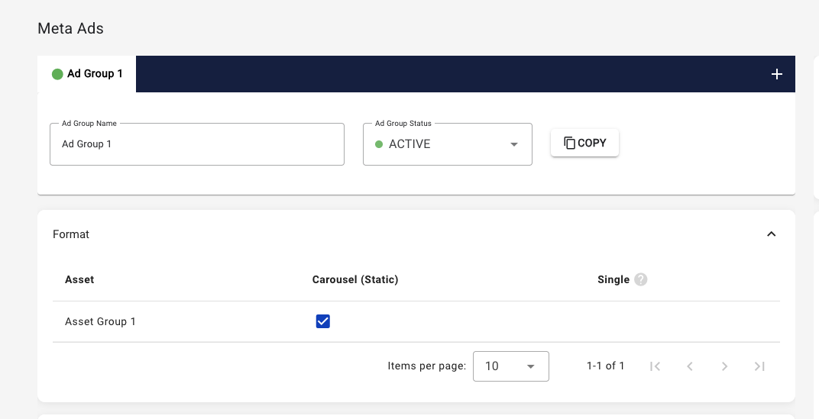Jump to the last page of assets
The width and height of the screenshot is (819, 419).
point(759,366)
